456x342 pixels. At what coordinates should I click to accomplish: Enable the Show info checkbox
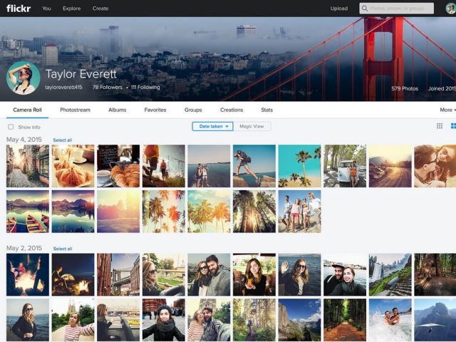point(11,127)
